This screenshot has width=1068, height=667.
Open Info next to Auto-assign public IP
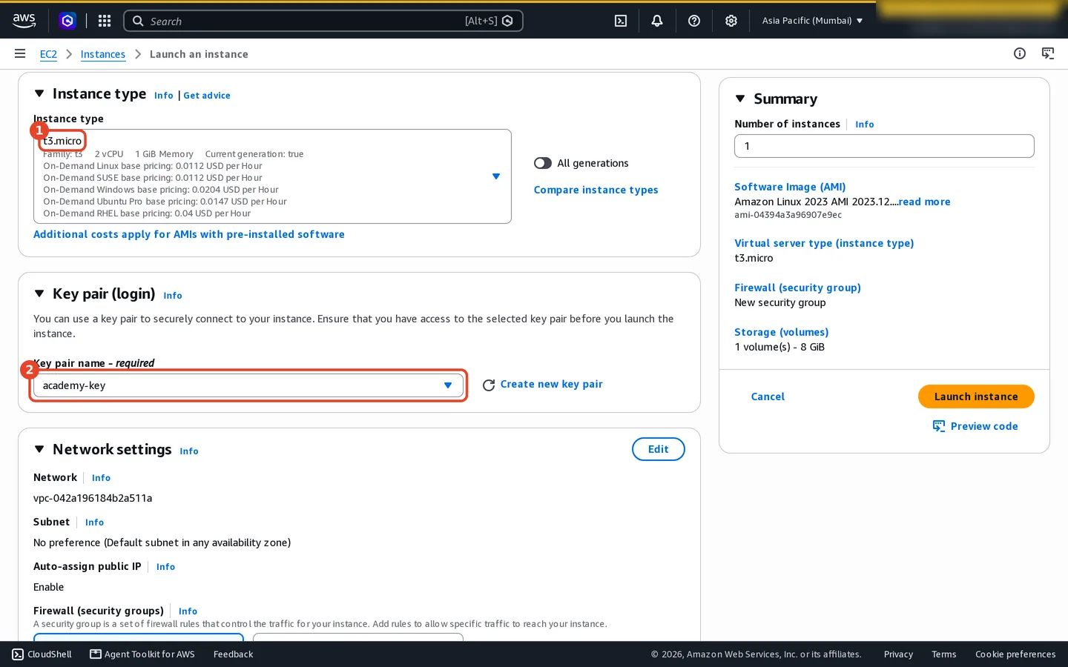pos(166,567)
